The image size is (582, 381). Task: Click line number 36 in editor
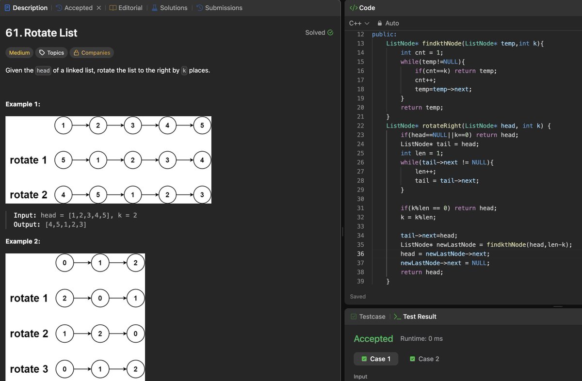coord(360,254)
